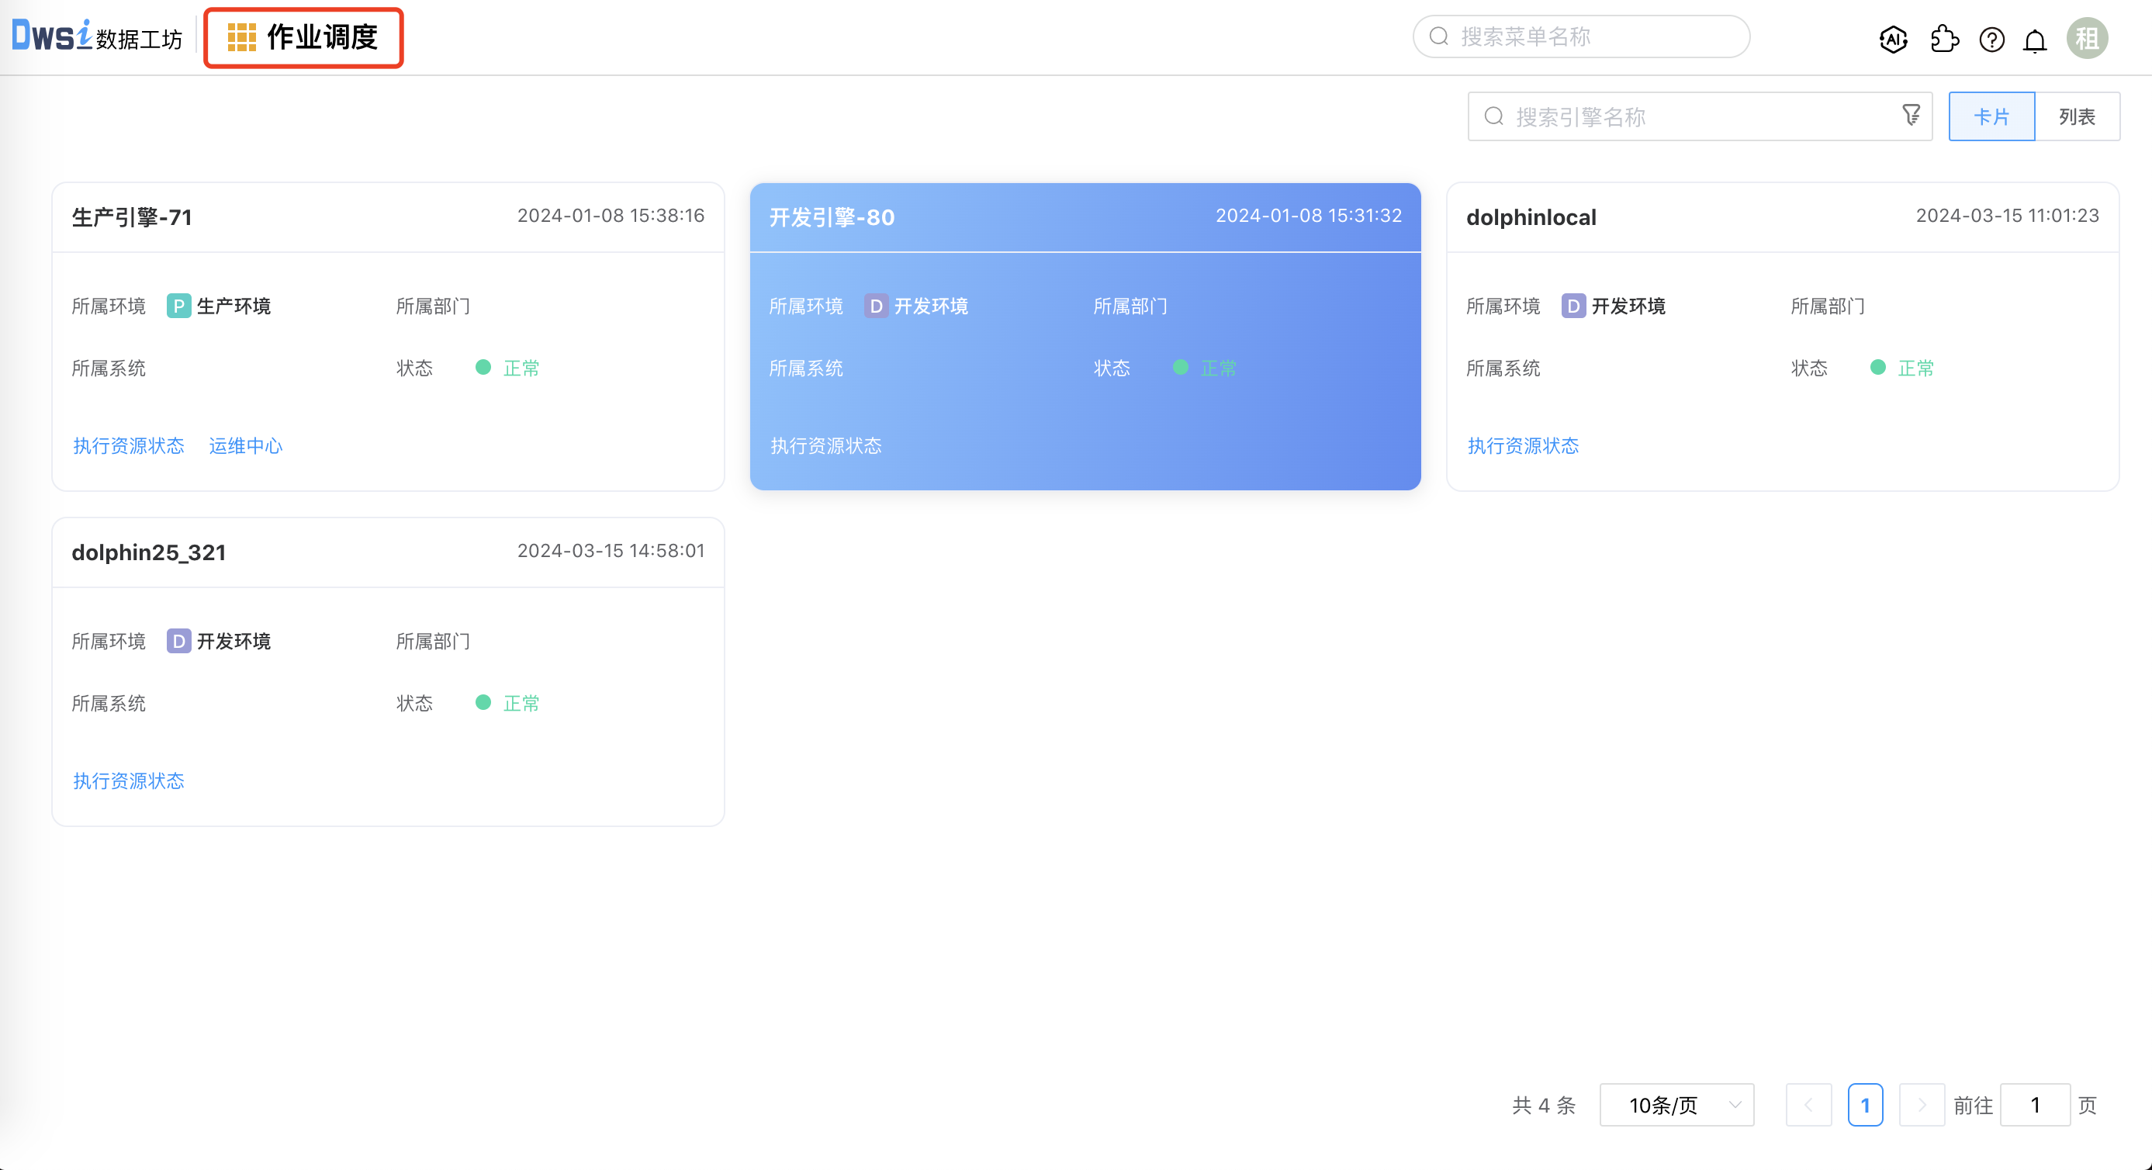
Task: Open the AI assistant icon in the header
Action: (1893, 39)
